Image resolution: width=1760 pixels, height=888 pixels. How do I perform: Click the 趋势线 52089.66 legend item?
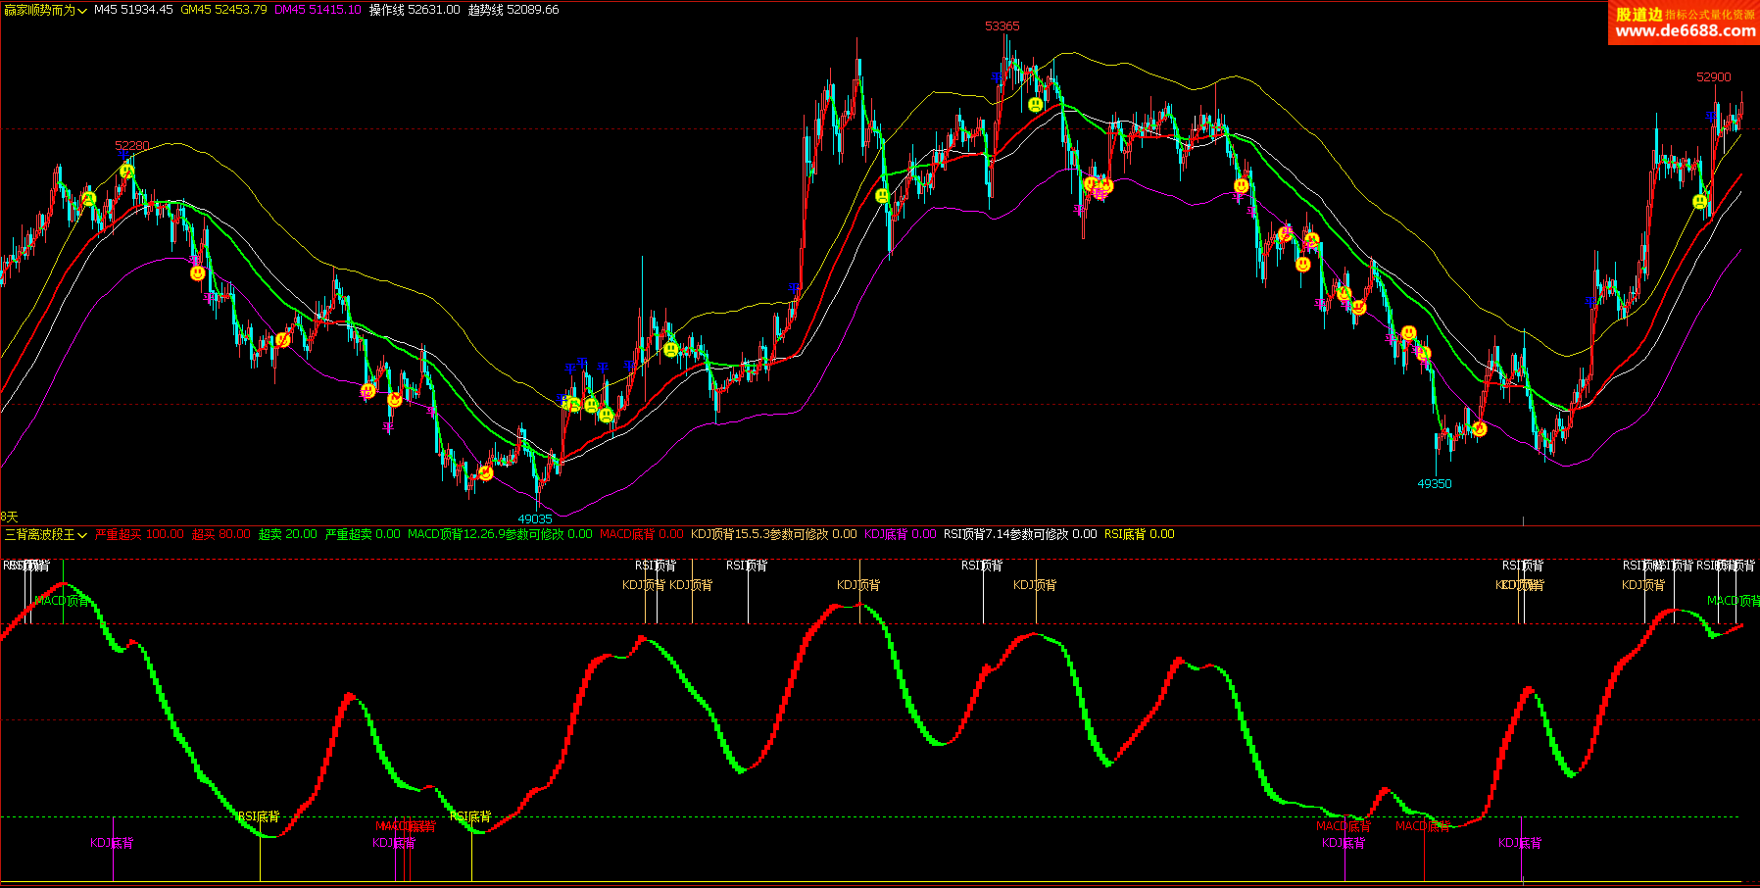pyautogui.click(x=513, y=10)
